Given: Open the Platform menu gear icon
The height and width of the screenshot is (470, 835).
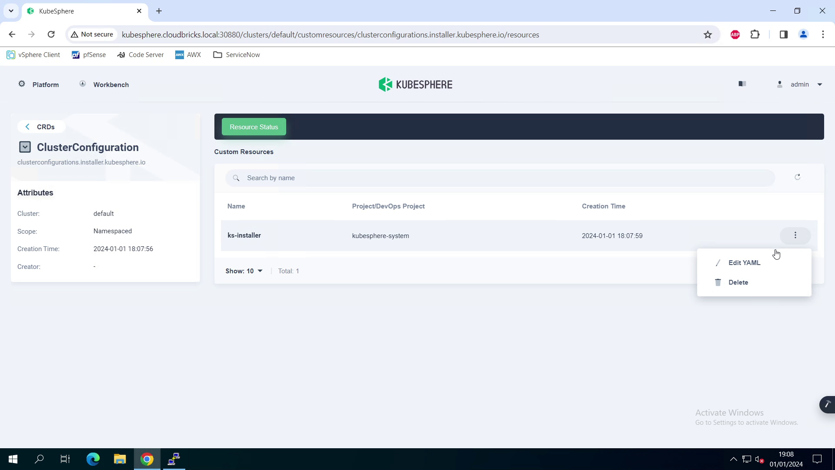Looking at the screenshot, I should point(22,84).
